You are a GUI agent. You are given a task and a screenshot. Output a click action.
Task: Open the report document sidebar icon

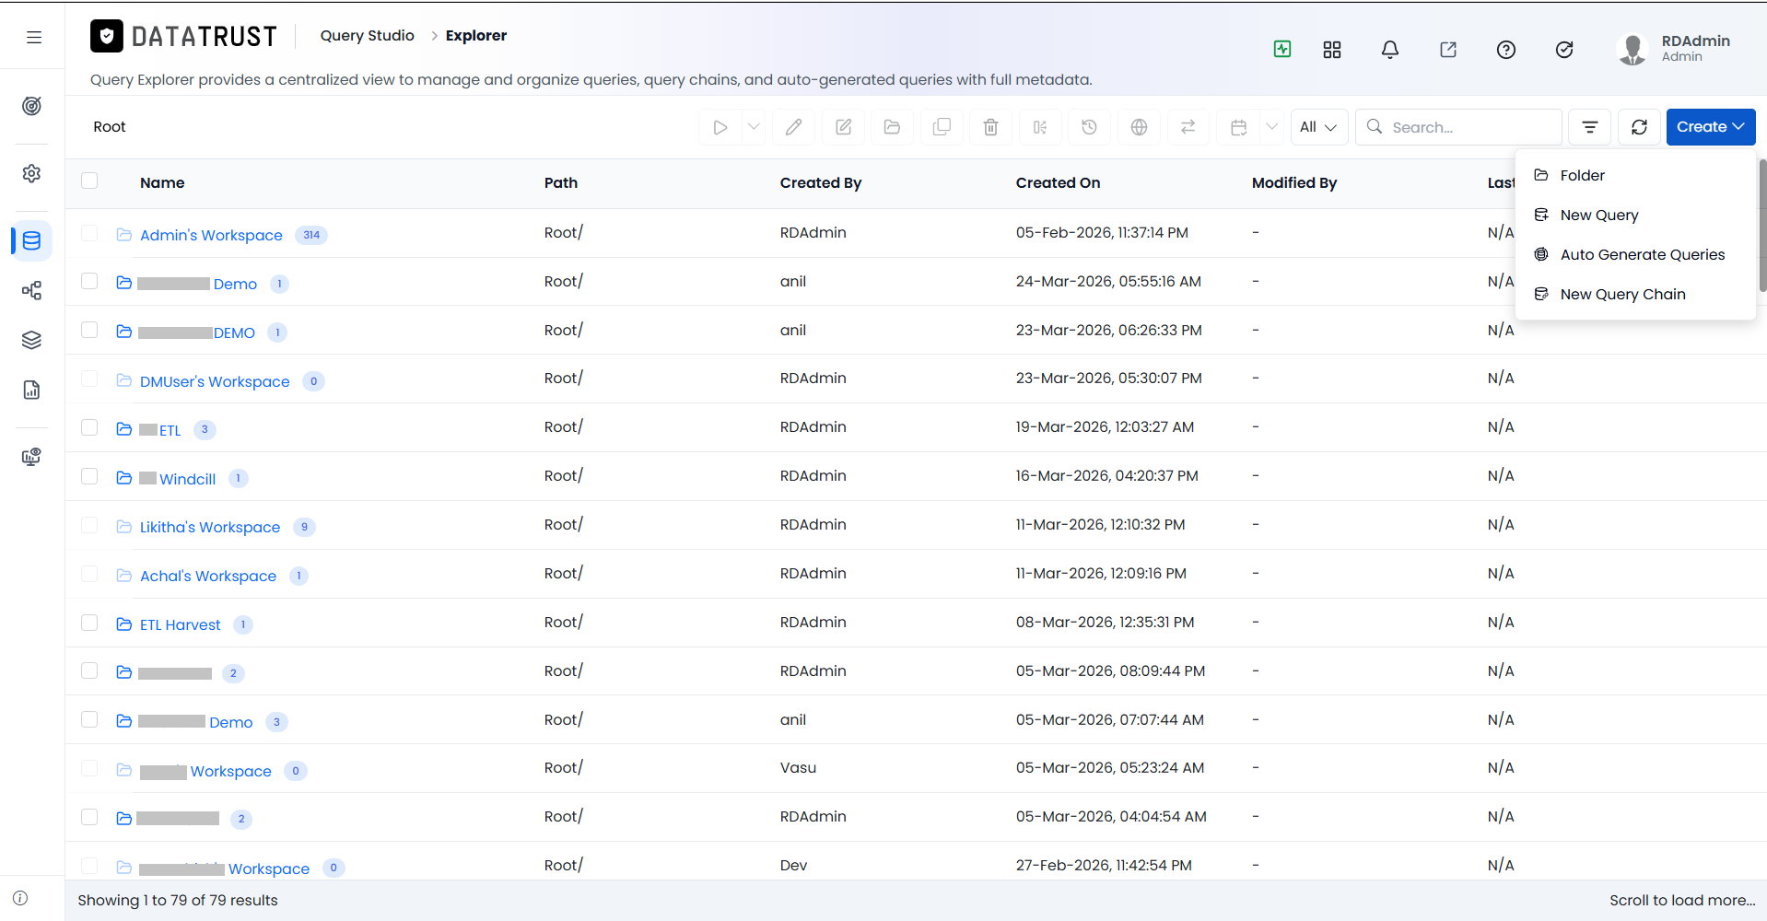point(32,390)
